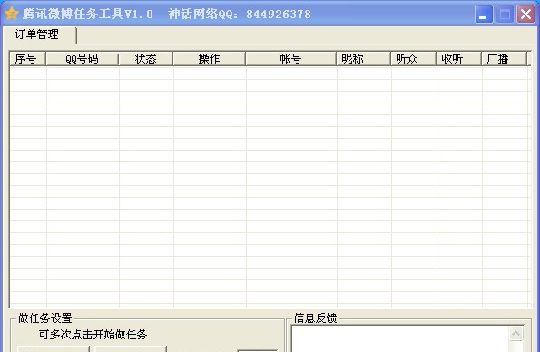Click scroll-up arrow in 信息反馈 box

coord(515,333)
